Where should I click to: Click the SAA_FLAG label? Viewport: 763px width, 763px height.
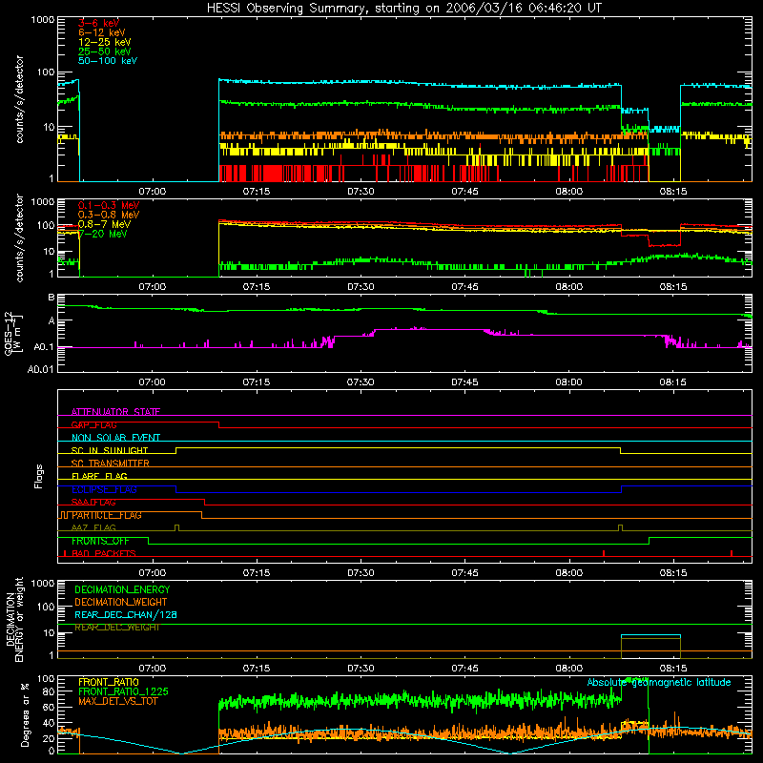point(93,502)
